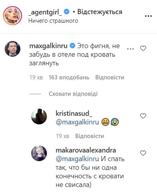
Task: Open maxgalkinru username link
Action: click(x=49, y=46)
